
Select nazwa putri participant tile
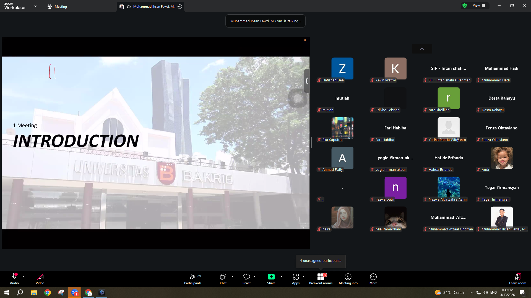pos(395,188)
